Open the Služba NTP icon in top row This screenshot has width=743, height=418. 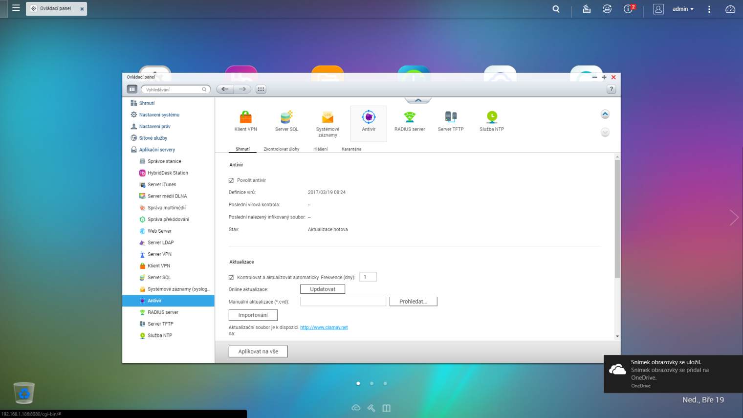[x=492, y=121]
